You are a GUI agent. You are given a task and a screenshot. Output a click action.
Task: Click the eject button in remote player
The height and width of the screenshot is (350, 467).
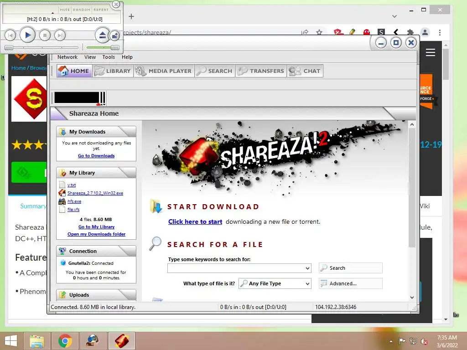tap(102, 36)
